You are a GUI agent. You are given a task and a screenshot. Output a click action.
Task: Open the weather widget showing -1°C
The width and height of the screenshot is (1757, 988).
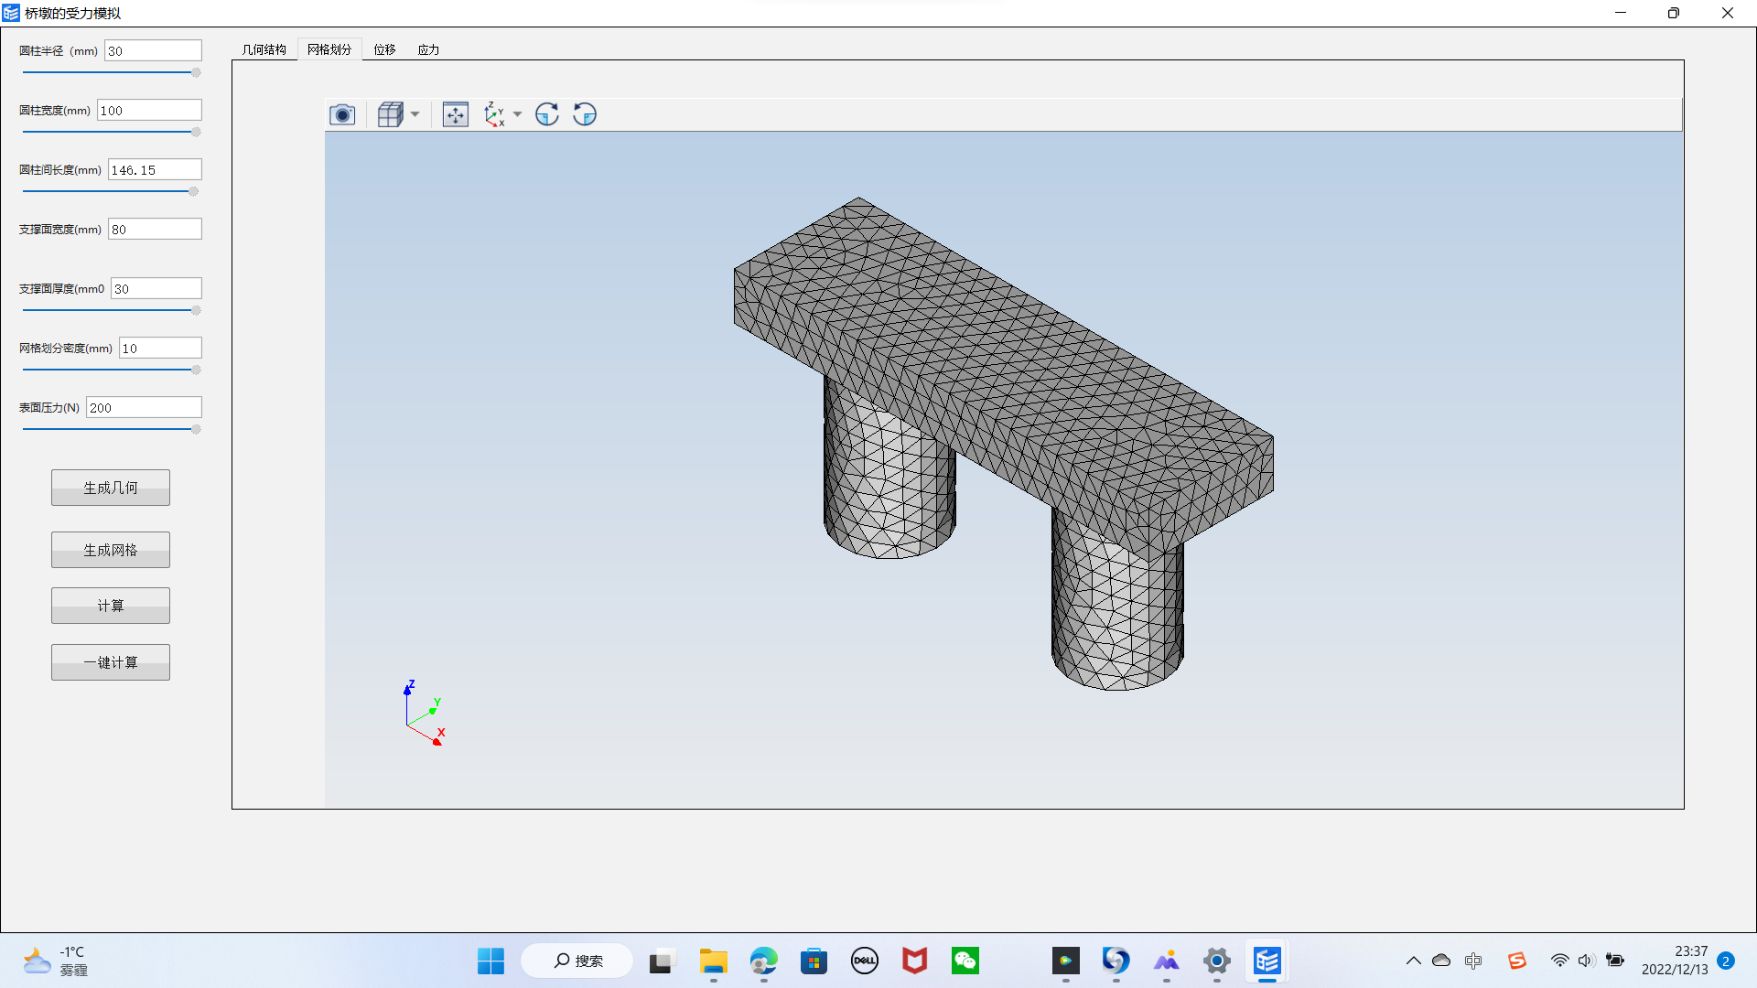(x=55, y=961)
